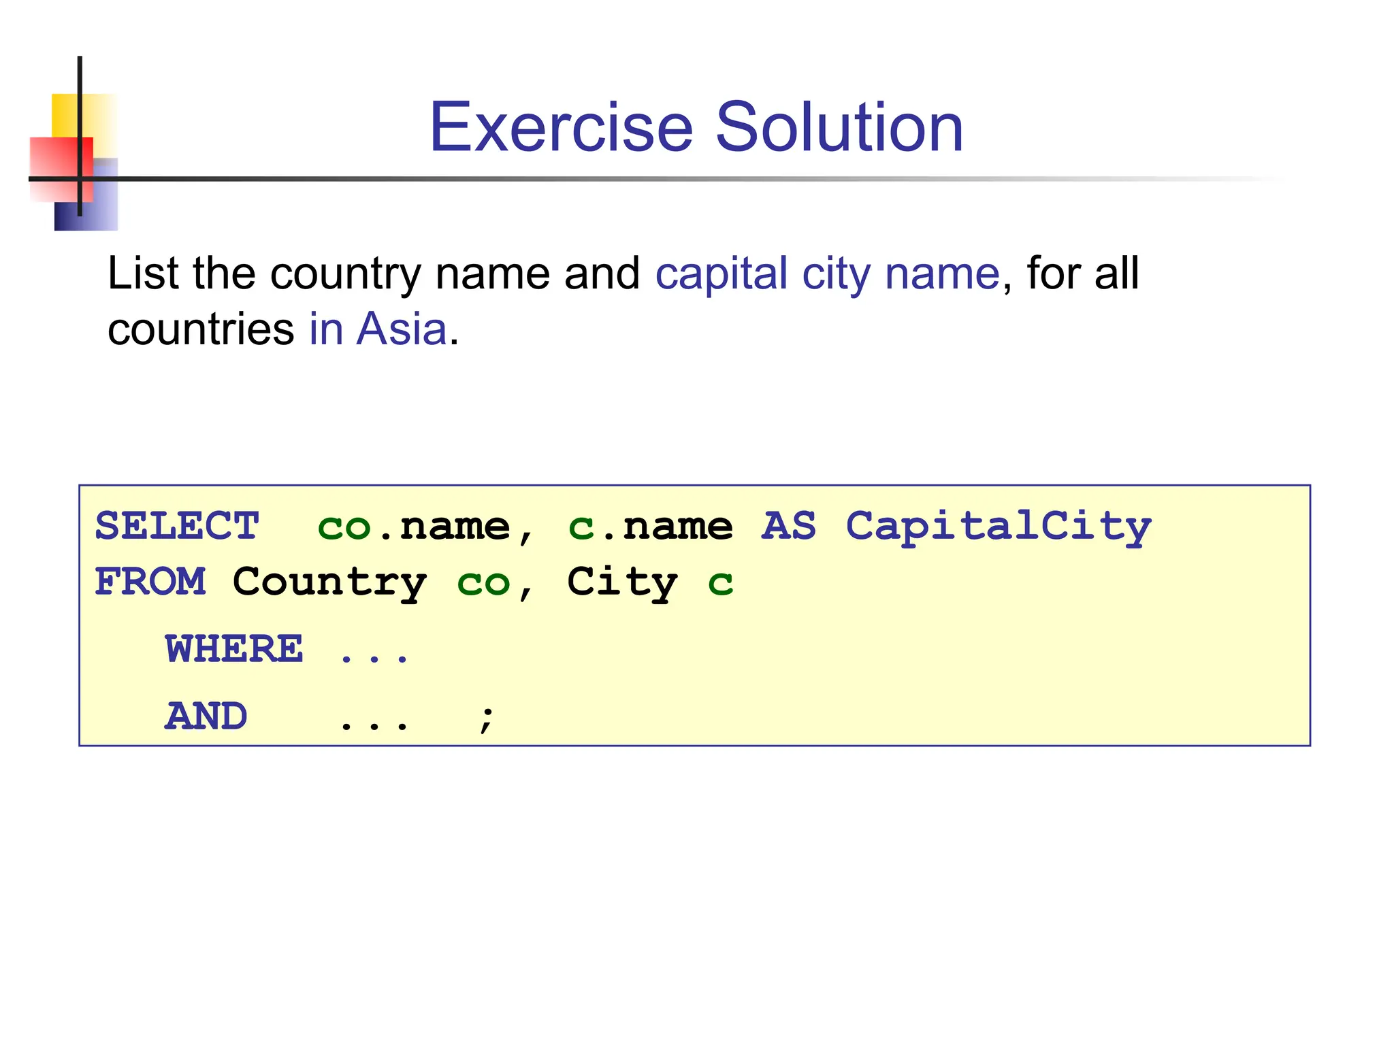
Task: Click the AND keyword in code
Action: coord(206,717)
